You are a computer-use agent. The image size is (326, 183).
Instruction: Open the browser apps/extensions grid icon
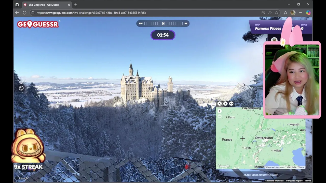(263, 13)
